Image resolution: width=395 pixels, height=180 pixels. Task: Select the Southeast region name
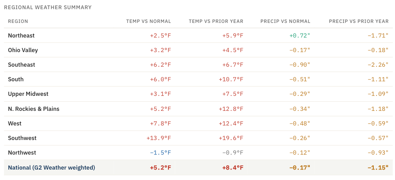21,65
